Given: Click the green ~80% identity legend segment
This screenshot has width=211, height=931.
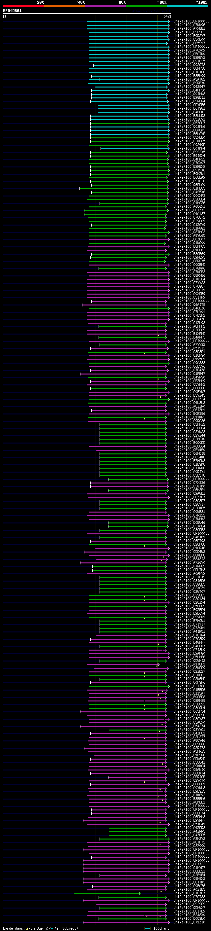Looking at the screenshot, I should coord(146,6).
